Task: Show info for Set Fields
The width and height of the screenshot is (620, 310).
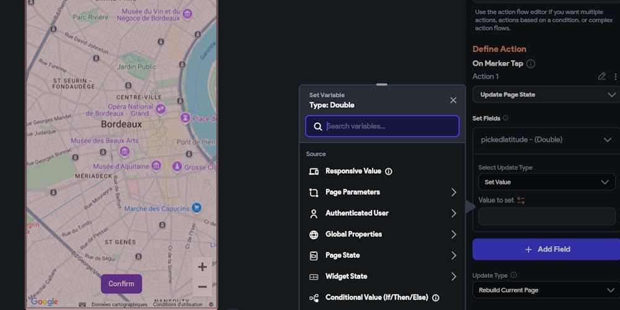Action: [506, 118]
